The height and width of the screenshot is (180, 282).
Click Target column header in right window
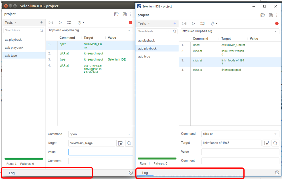pos(226,39)
